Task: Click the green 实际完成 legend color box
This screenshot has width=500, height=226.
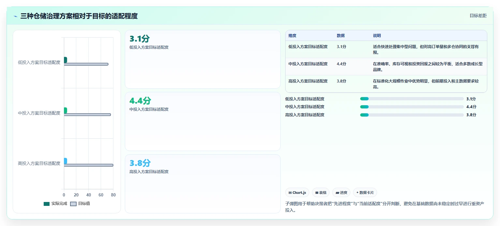Action: (47, 204)
